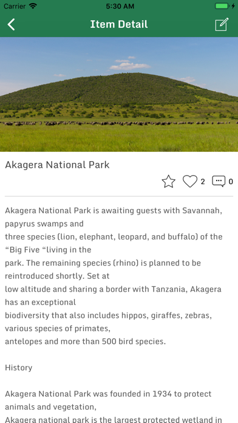238x423 pixels.
Task: Tap the History section heading
Action: (x=19, y=368)
